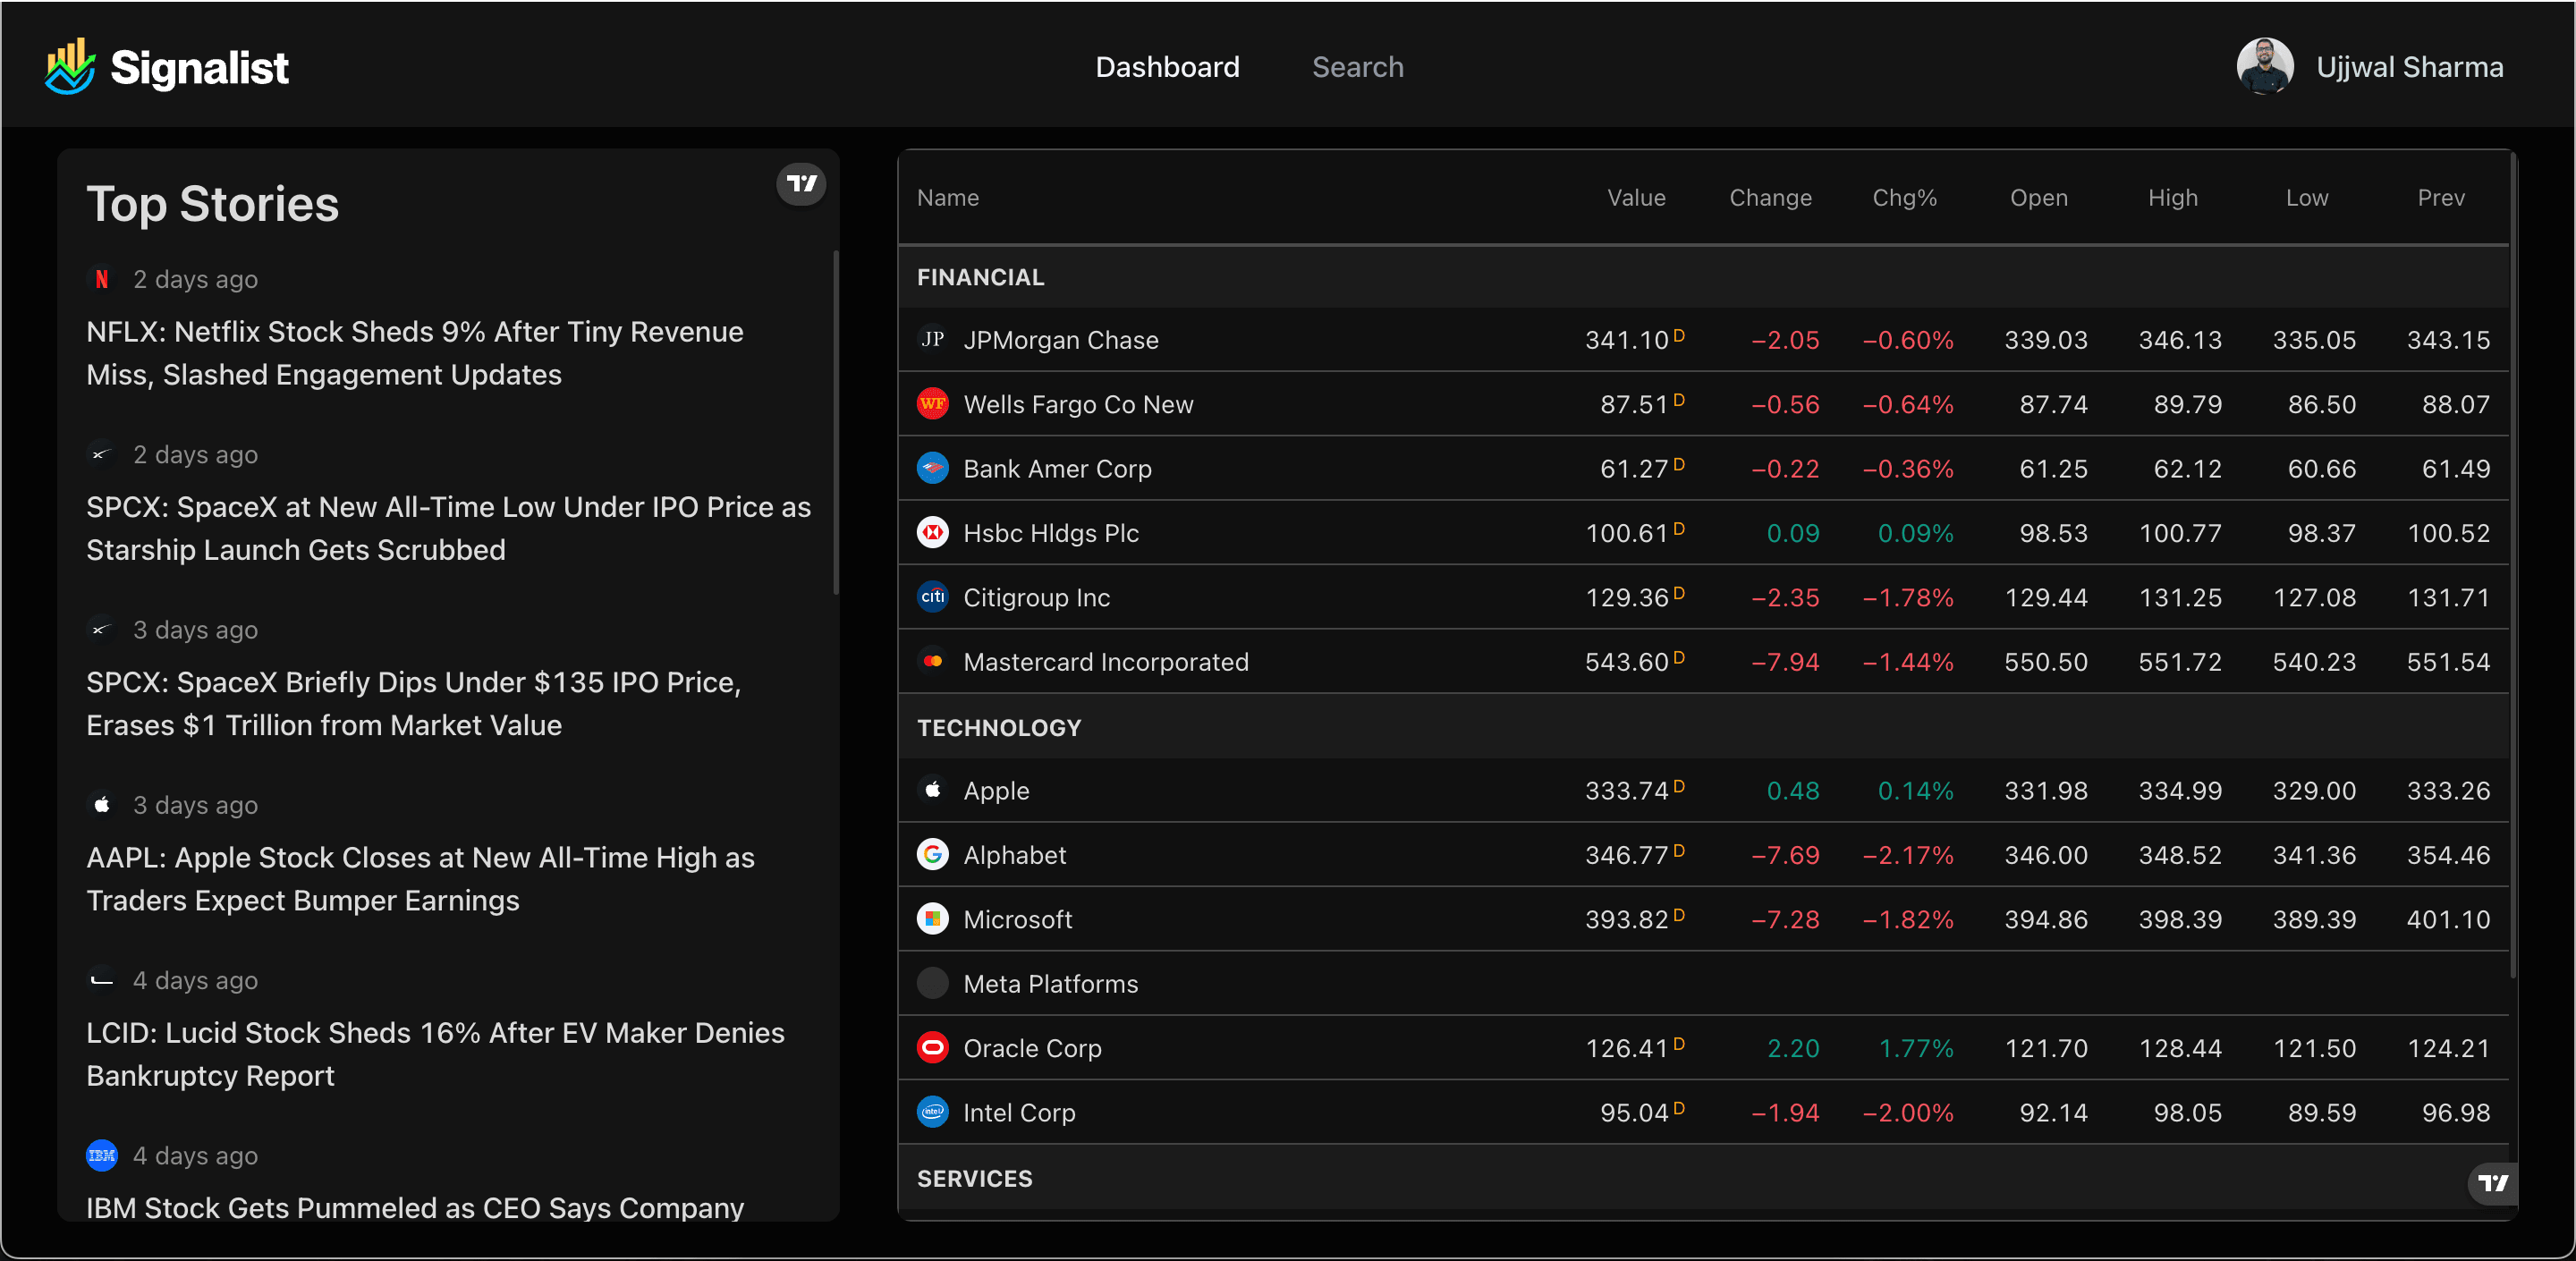The width and height of the screenshot is (2576, 1261).
Task: Open the Wells Fargo Co New quote
Action: pyautogui.click(x=1078, y=404)
